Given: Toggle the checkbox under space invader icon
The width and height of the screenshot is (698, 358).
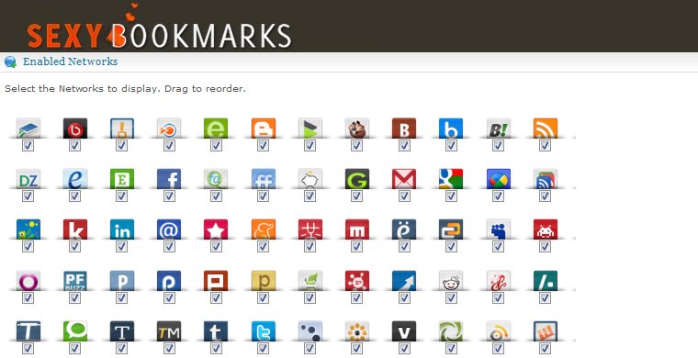Looking at the screenshot, I should point(546,247).
